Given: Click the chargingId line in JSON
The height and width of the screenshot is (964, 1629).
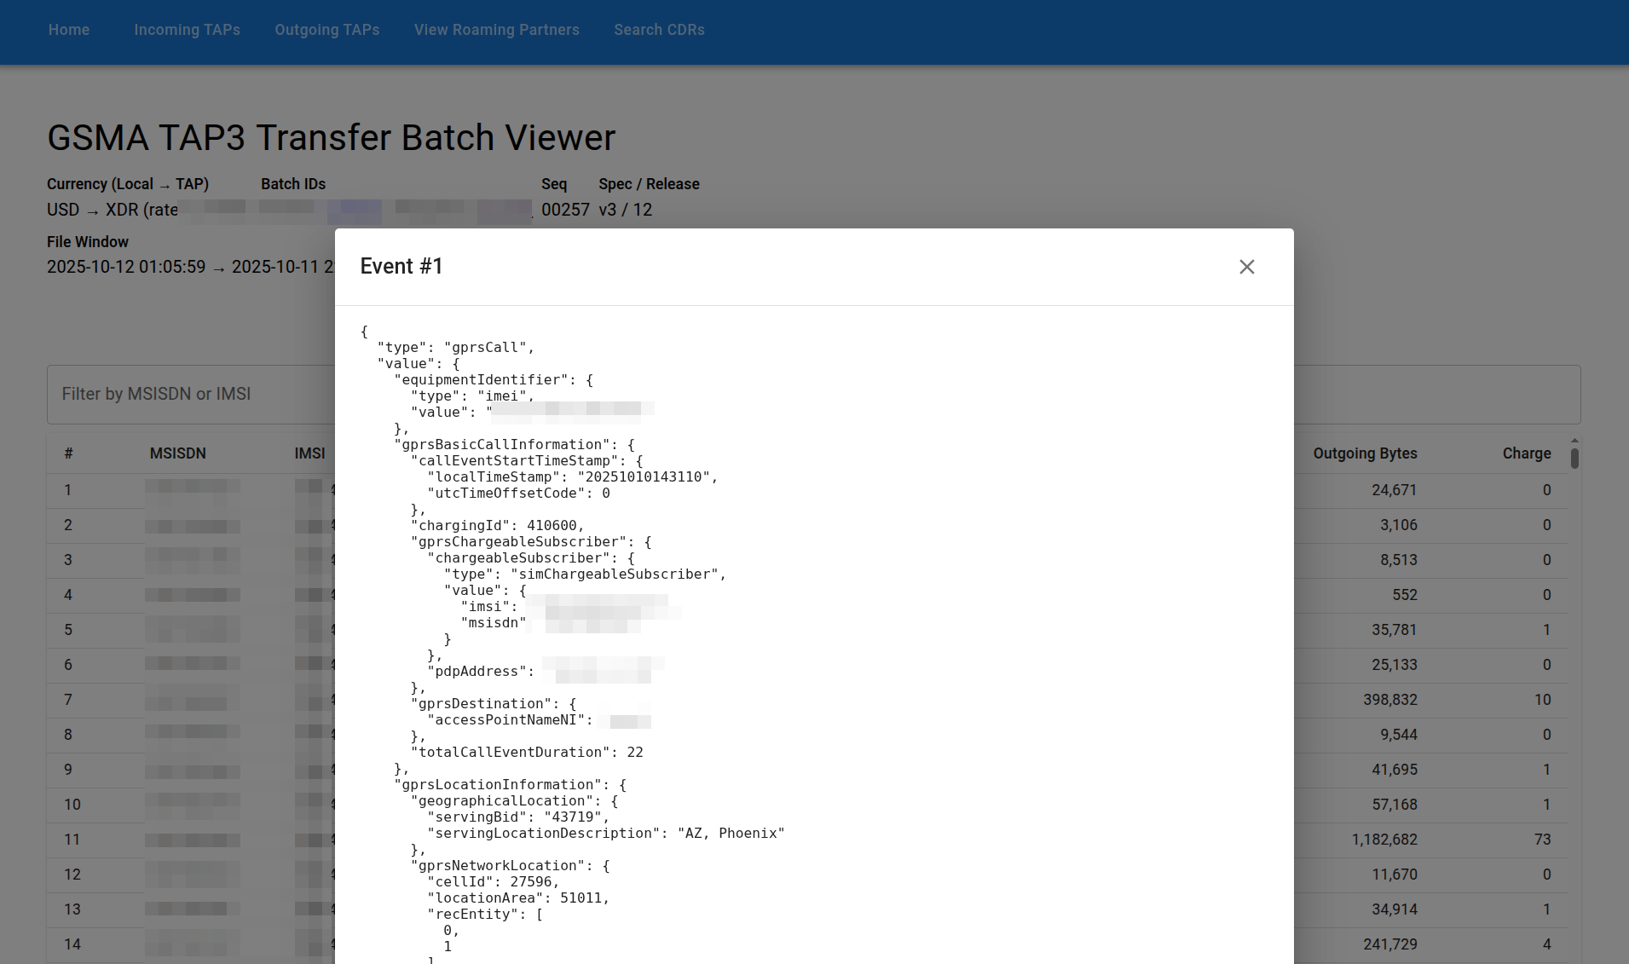Looking at the screenshot, I should pyautogui.click(x=497, y=526).
